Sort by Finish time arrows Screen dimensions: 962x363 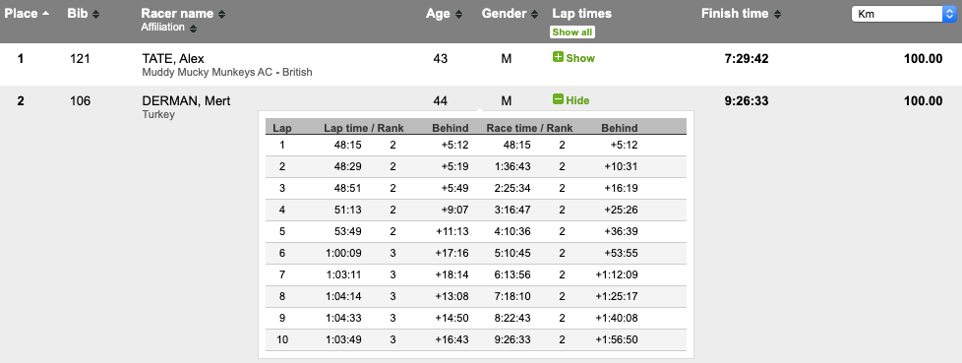pos(777,14)
